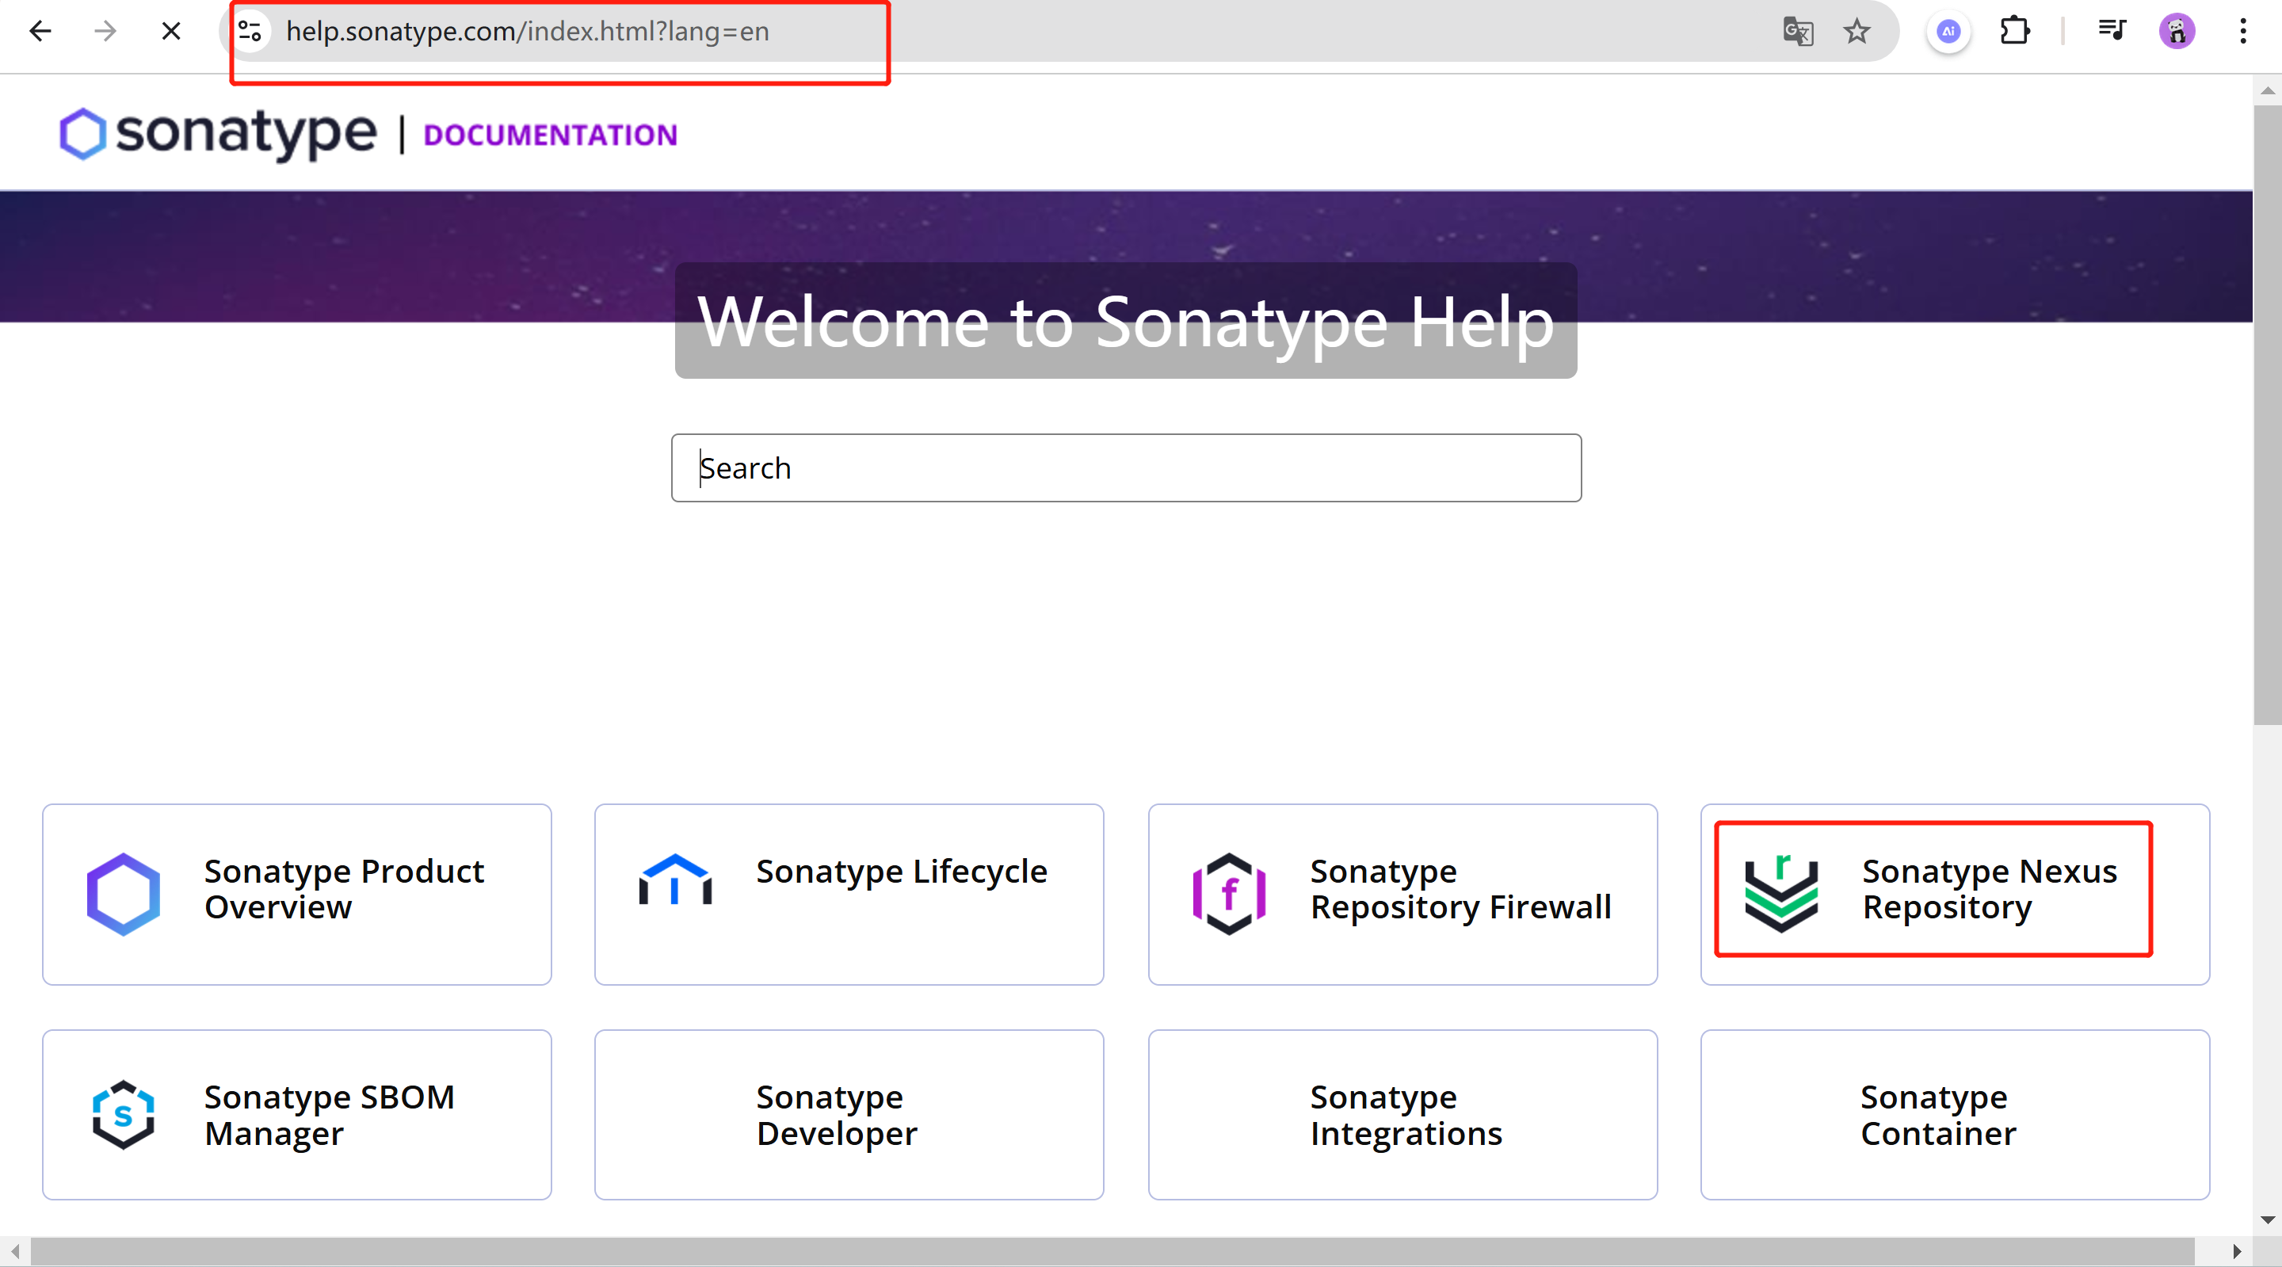This screenshot has height=1267, width=2282.
Task: Open Sonatype Product Overview card
Action: 297,894
